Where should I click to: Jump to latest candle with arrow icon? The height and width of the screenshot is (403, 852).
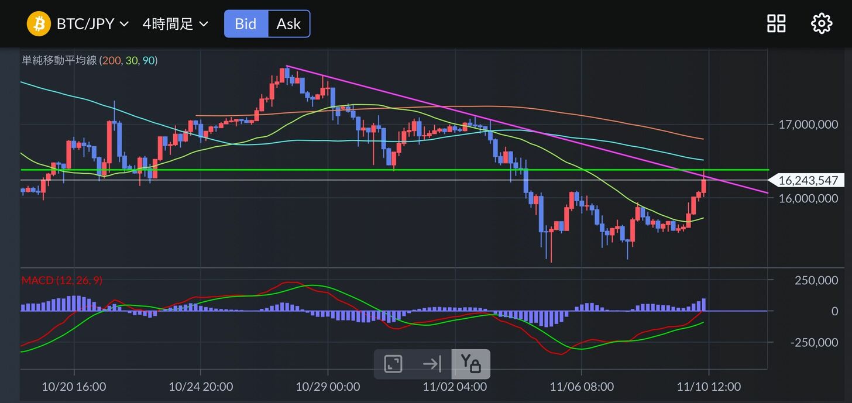pyautogui.click(x=432, y=364)
